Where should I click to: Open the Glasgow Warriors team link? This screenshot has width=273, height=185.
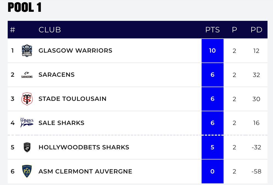point(75,51)
